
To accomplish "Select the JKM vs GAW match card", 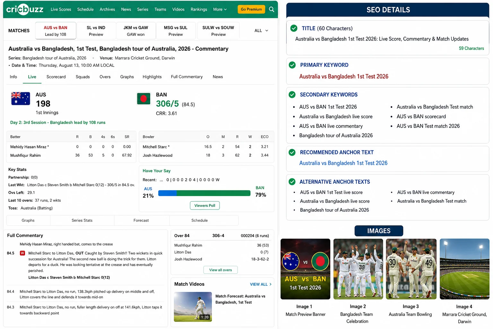I will pos(136,31).
